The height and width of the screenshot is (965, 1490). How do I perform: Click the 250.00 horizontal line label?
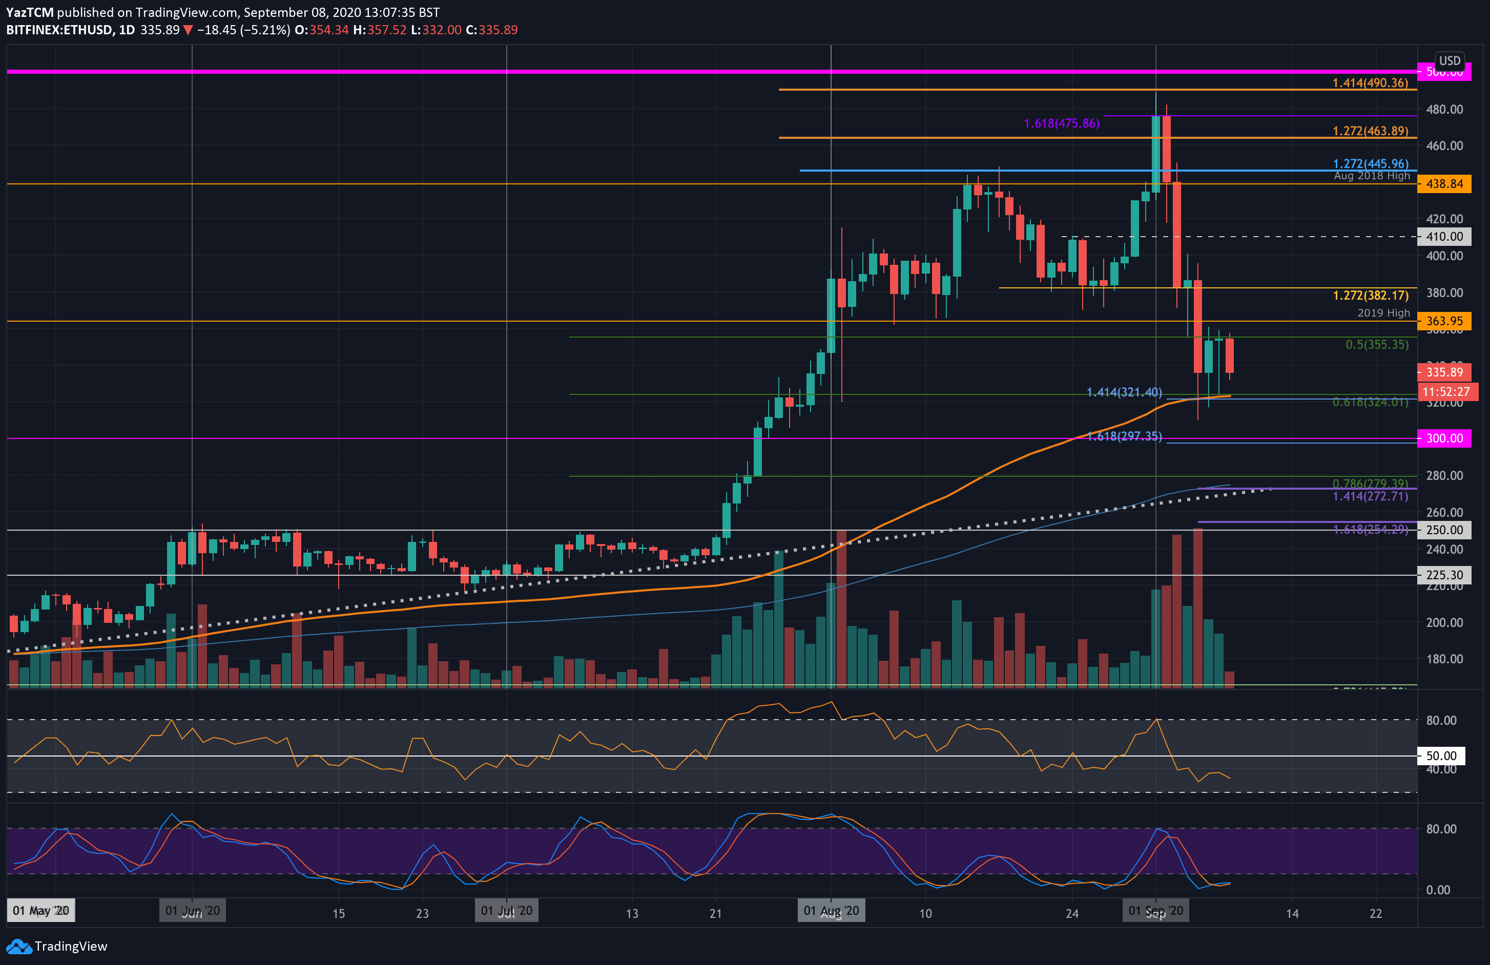[1444, 530]
